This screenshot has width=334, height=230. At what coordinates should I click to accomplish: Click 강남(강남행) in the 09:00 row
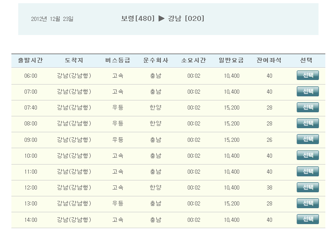[74, 140]
